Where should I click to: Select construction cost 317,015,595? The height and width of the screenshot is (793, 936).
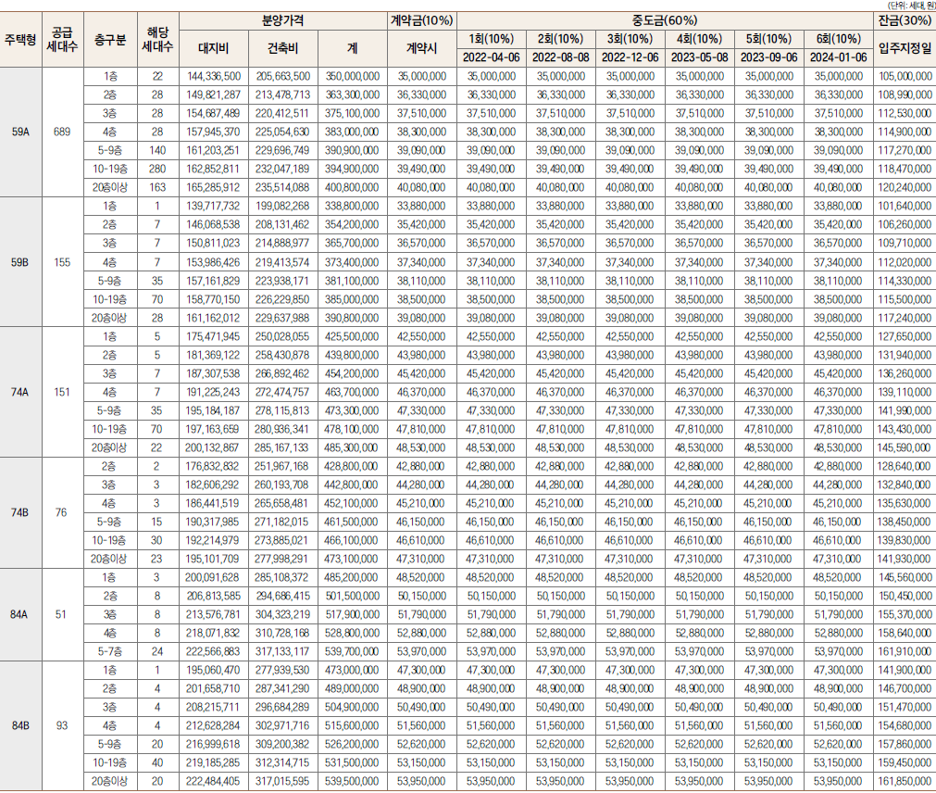(x=283, y=781)
